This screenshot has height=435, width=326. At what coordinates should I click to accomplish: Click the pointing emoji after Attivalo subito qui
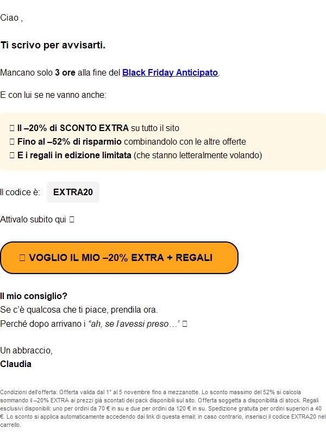click(71, 220)
